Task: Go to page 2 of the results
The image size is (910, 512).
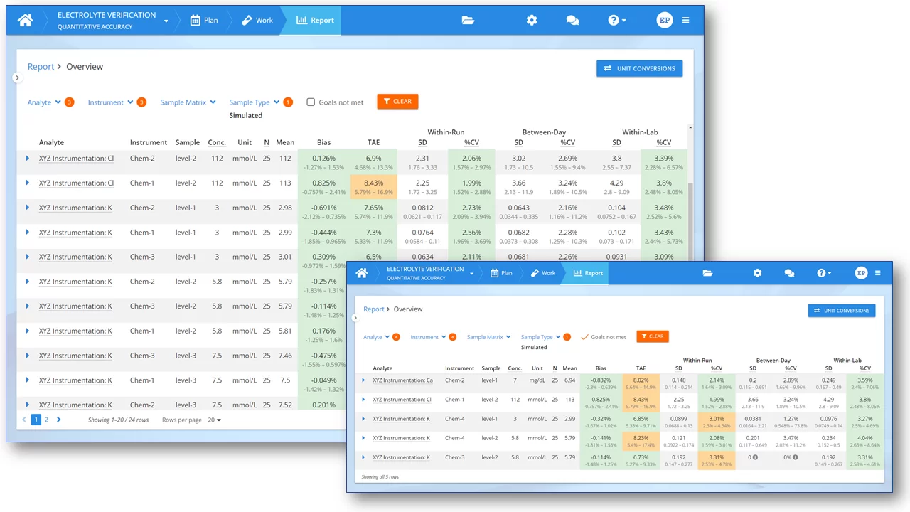Action: (x=47, y=420)
